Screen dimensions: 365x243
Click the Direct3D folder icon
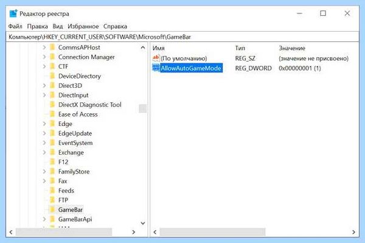[52, 85]
